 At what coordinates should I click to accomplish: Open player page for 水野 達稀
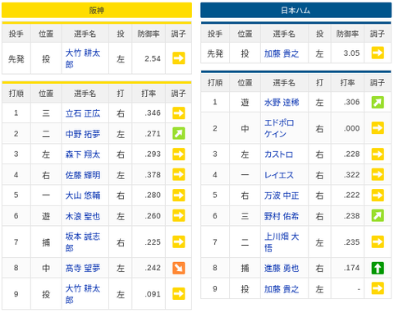coord(282,103)
